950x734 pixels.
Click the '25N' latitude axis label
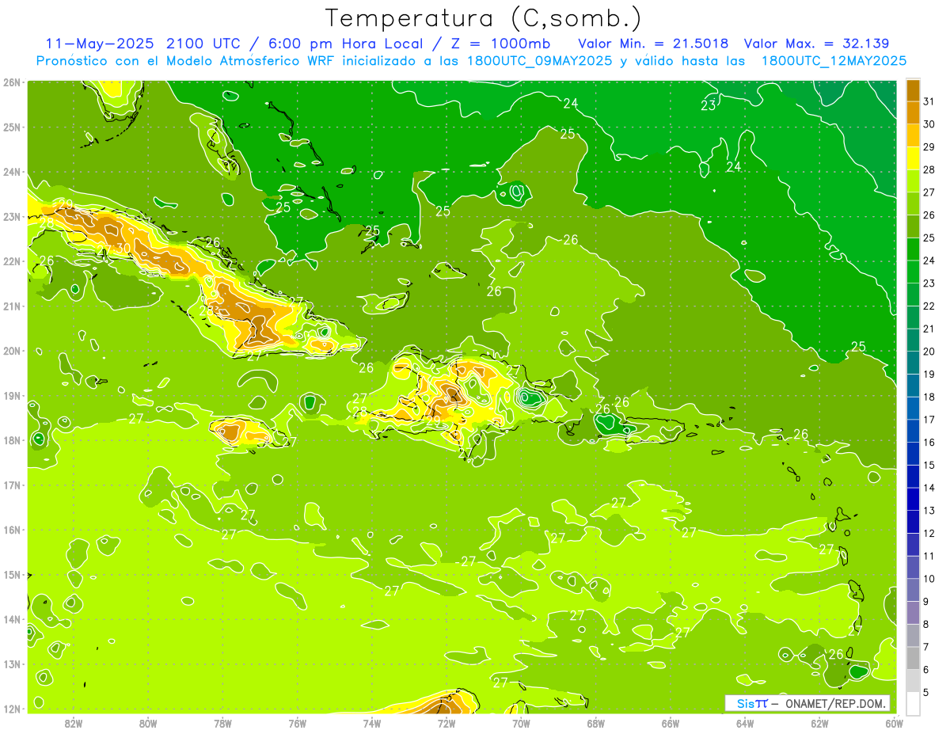[12, 127]
